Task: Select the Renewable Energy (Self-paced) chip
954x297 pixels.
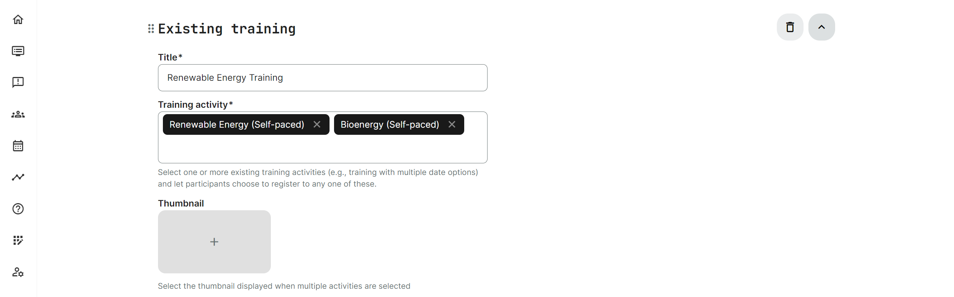Action: click(237, 125)
